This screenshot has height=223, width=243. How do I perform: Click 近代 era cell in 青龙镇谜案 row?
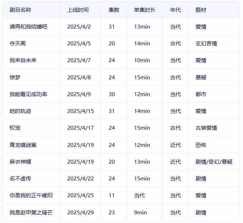pos(175,145)
